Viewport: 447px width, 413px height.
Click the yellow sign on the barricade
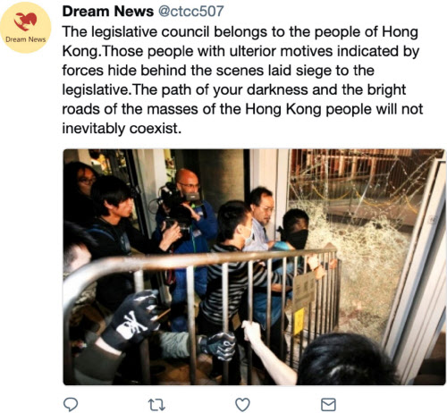tap(299, 322)
